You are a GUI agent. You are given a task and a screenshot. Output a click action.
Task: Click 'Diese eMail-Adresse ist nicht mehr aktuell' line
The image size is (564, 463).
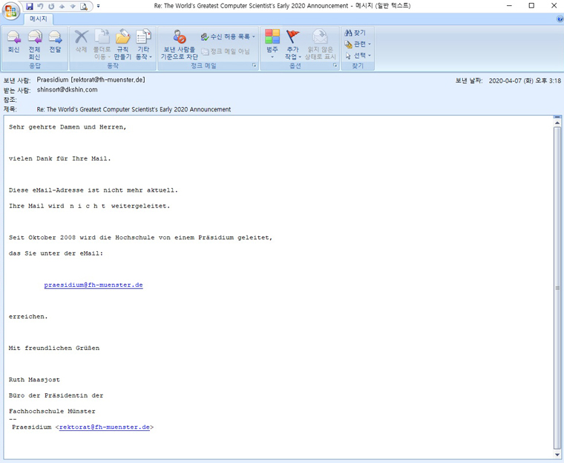[x=94, y=190]
